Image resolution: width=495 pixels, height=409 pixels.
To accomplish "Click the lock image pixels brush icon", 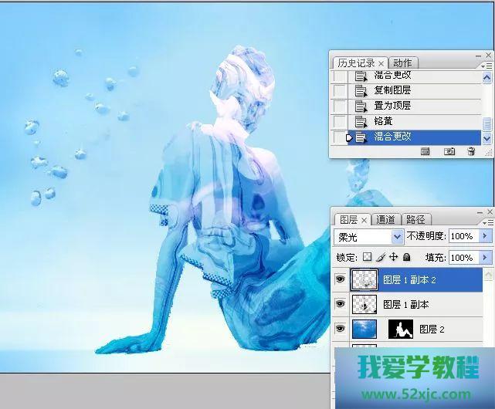I will click(380, 257).
